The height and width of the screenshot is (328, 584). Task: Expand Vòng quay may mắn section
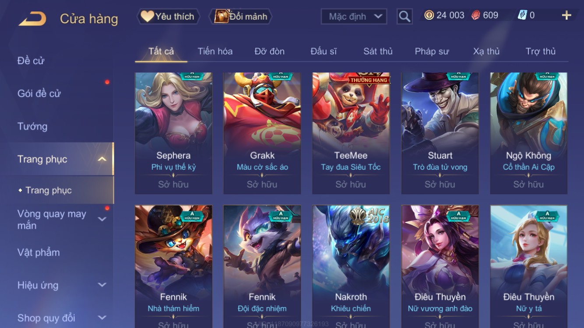click(x=102, y=219)
